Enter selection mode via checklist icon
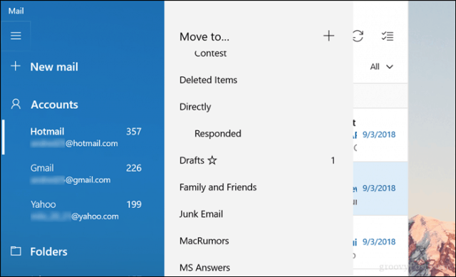This screenshot has height=277, width=456. [x=388, y=36]
